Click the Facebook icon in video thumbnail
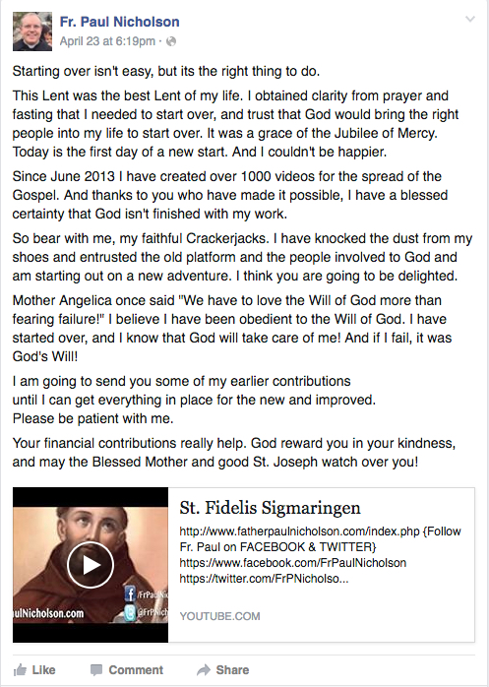 tap(130, 593)
